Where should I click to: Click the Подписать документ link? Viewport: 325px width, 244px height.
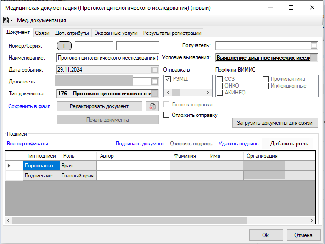pyautogui.click(x=140, y=144)
